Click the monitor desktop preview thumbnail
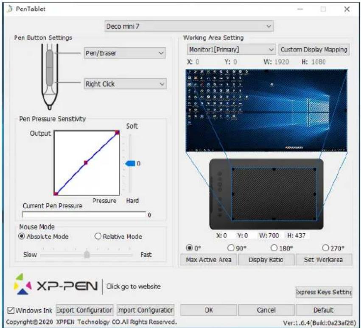This screenshot has width=361, height=328. (x=266, y=110)
